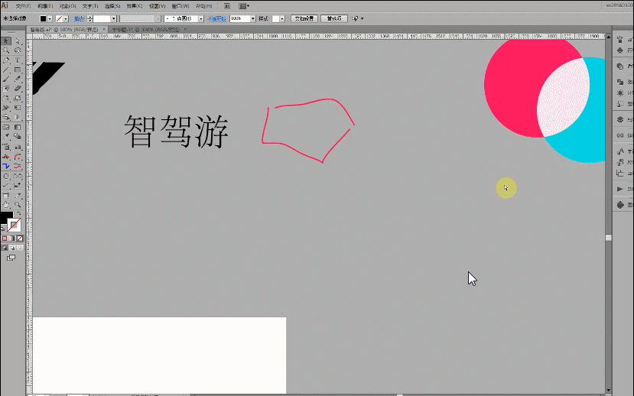This screenshot has width=634, height=396.
Task: Select the Line Segment tool
Action: (x=5, y=70)
